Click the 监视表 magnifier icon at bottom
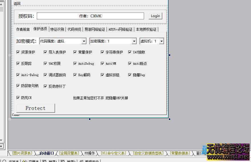 pyautogui.click(x=5, y=161)
